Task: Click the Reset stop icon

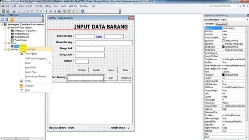Action: 55,11
